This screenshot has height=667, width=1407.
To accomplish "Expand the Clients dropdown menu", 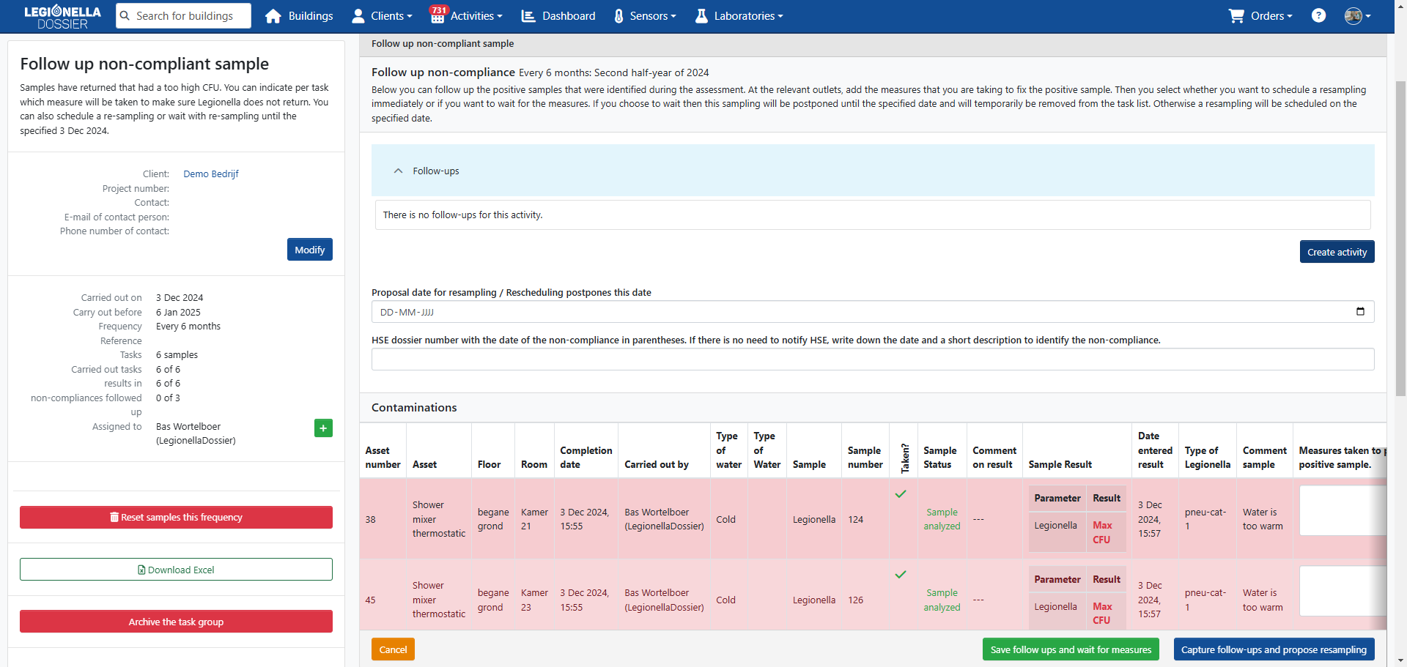I will coord(382,16).
